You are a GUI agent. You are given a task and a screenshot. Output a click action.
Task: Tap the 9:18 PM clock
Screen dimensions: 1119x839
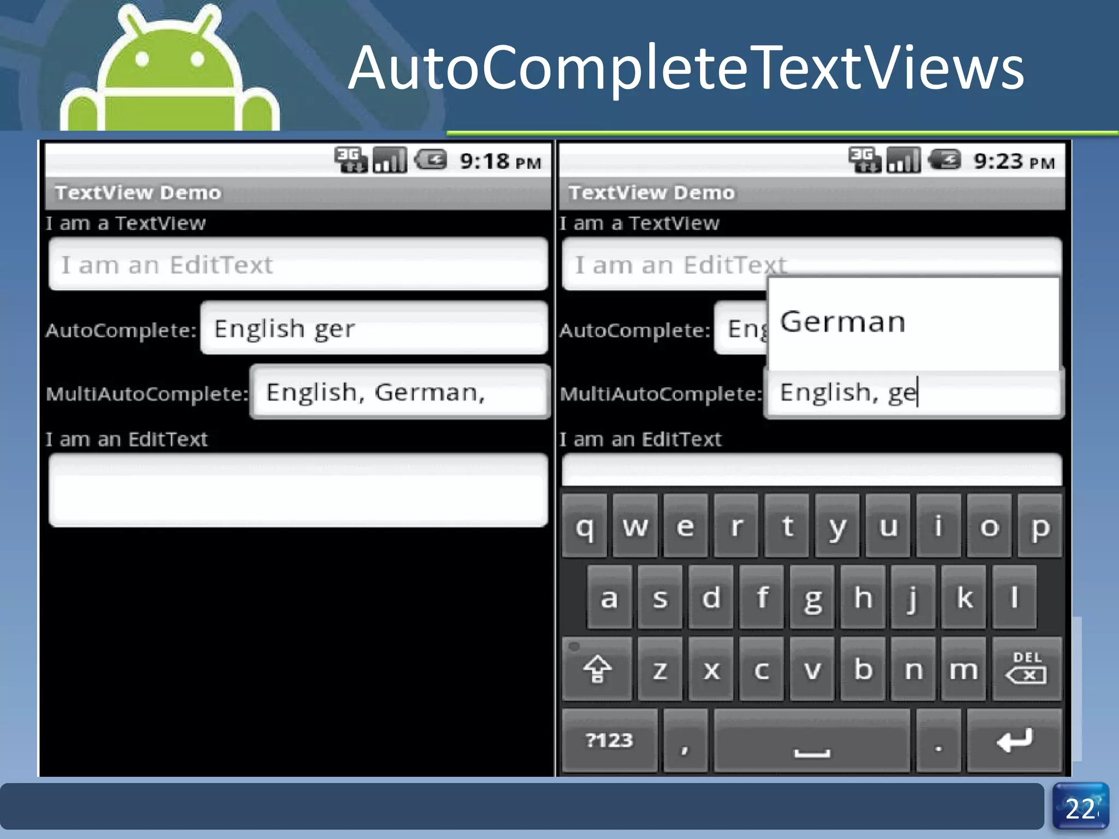500,161
